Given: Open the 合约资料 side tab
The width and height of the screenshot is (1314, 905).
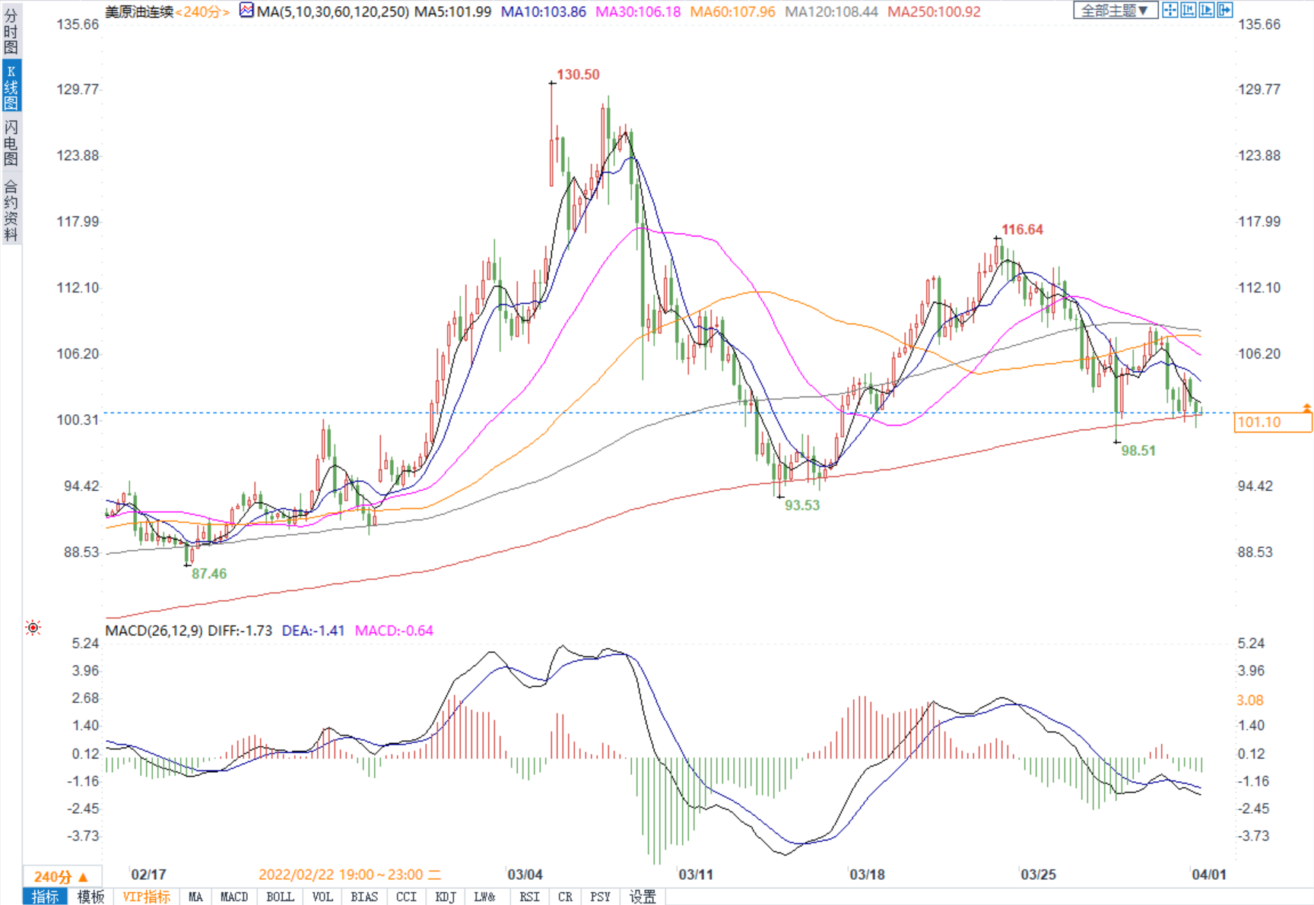Looking at the screenshot, I should [11, 210].
